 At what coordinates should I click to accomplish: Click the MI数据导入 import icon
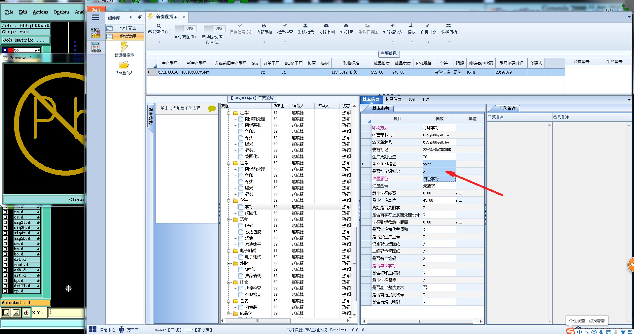pyautogui.click(x=392, y=25)
